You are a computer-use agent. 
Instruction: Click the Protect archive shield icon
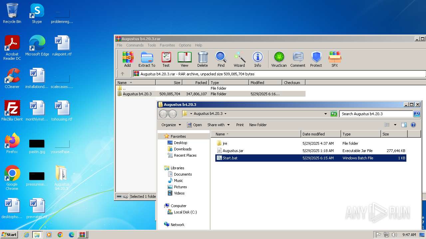tap(316, 59)
